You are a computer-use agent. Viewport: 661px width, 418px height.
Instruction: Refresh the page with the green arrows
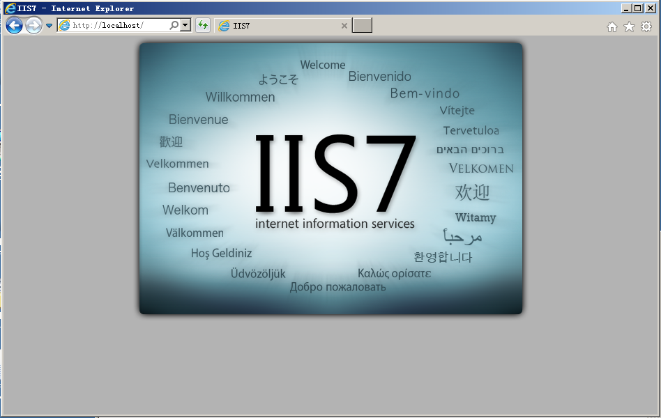203,25
